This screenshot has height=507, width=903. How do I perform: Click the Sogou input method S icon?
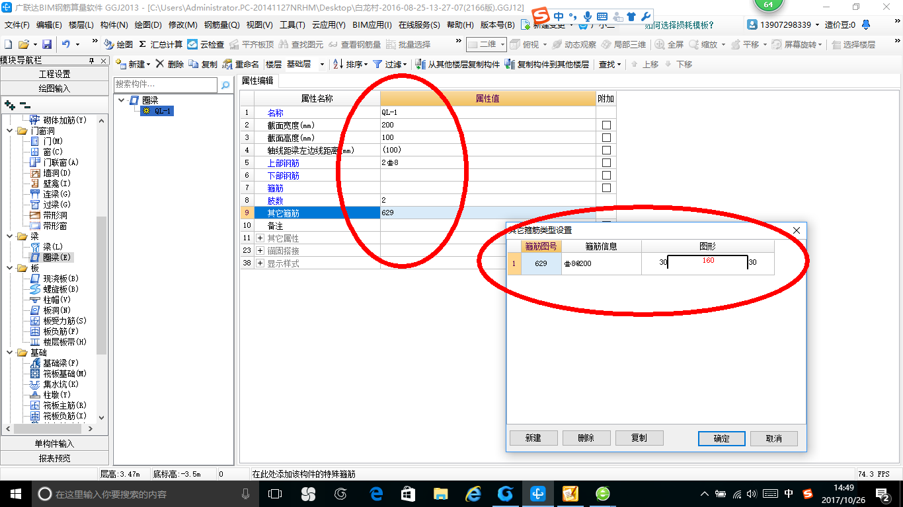tap(541, 16)
